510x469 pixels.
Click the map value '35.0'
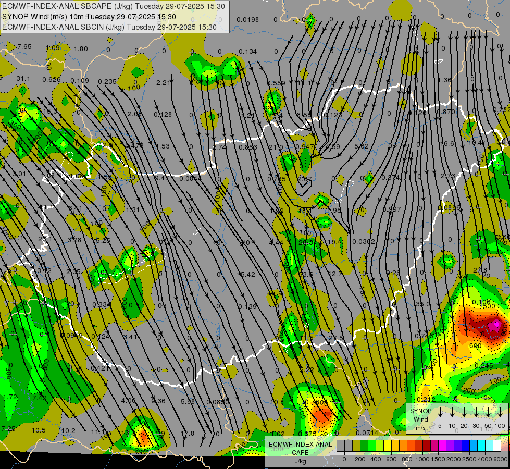pyautogui.click(x=422, y=304)
